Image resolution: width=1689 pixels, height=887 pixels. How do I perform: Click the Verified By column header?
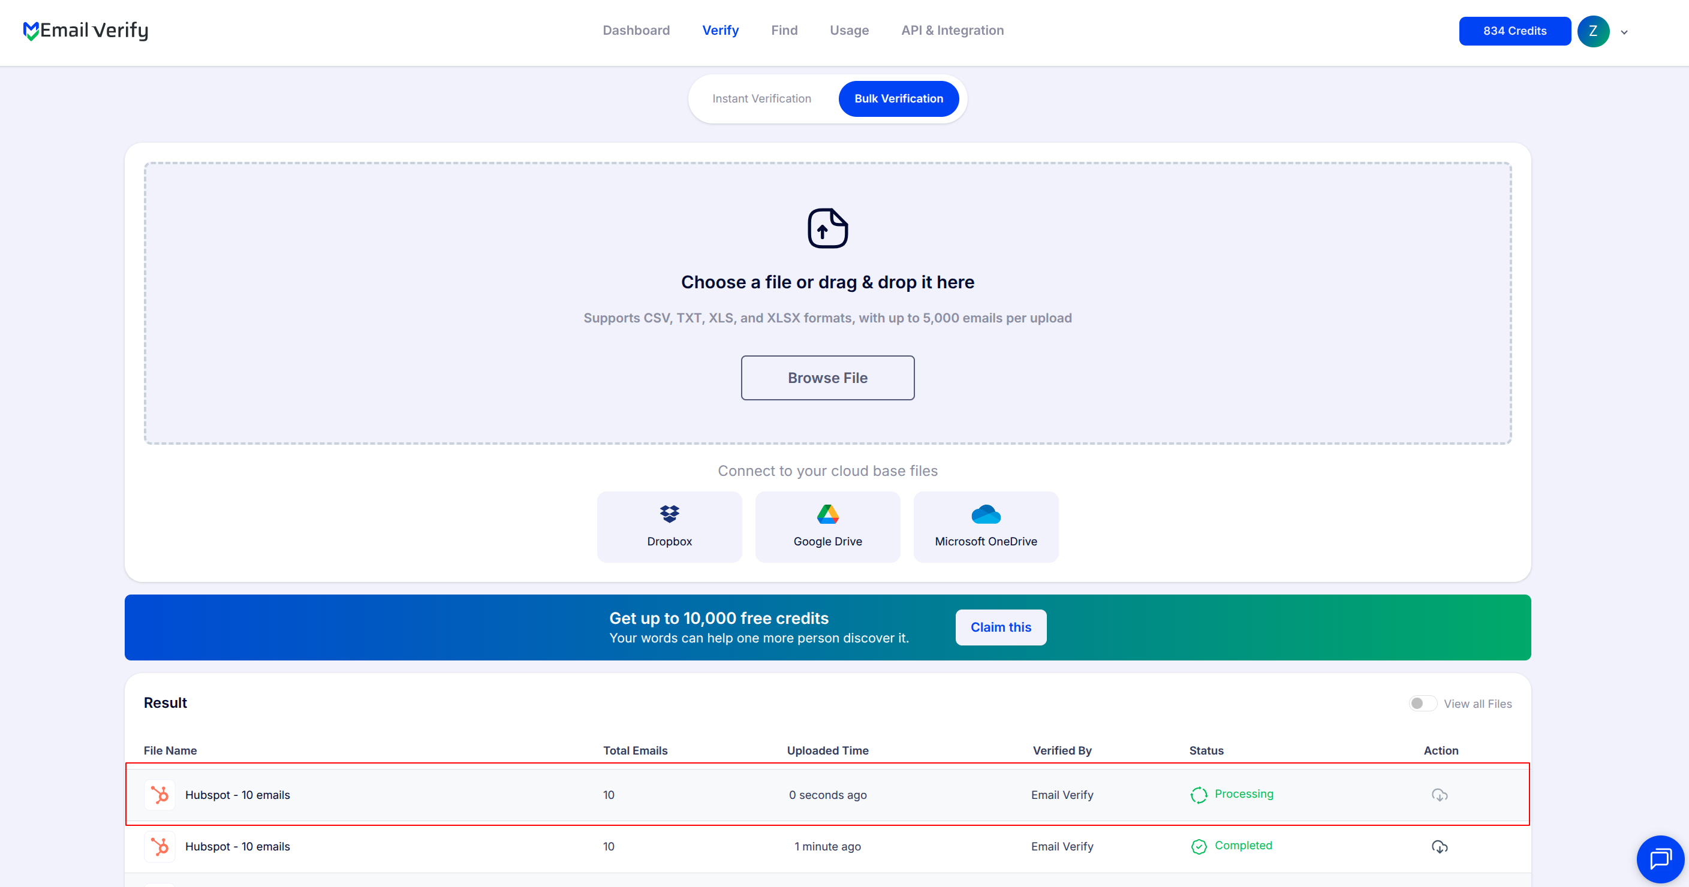pyautogui.click(x=1062, y=750)
